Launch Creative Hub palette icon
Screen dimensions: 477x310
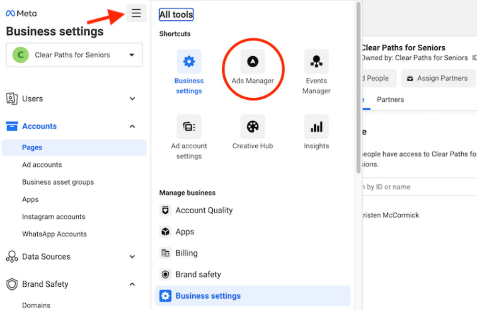pyautogui.click(x=253, y=127)
